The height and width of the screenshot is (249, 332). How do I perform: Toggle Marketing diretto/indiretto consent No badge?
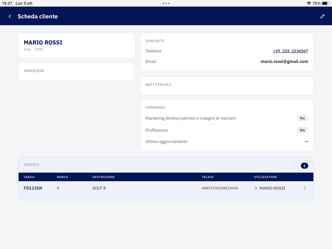click(302, 118)
